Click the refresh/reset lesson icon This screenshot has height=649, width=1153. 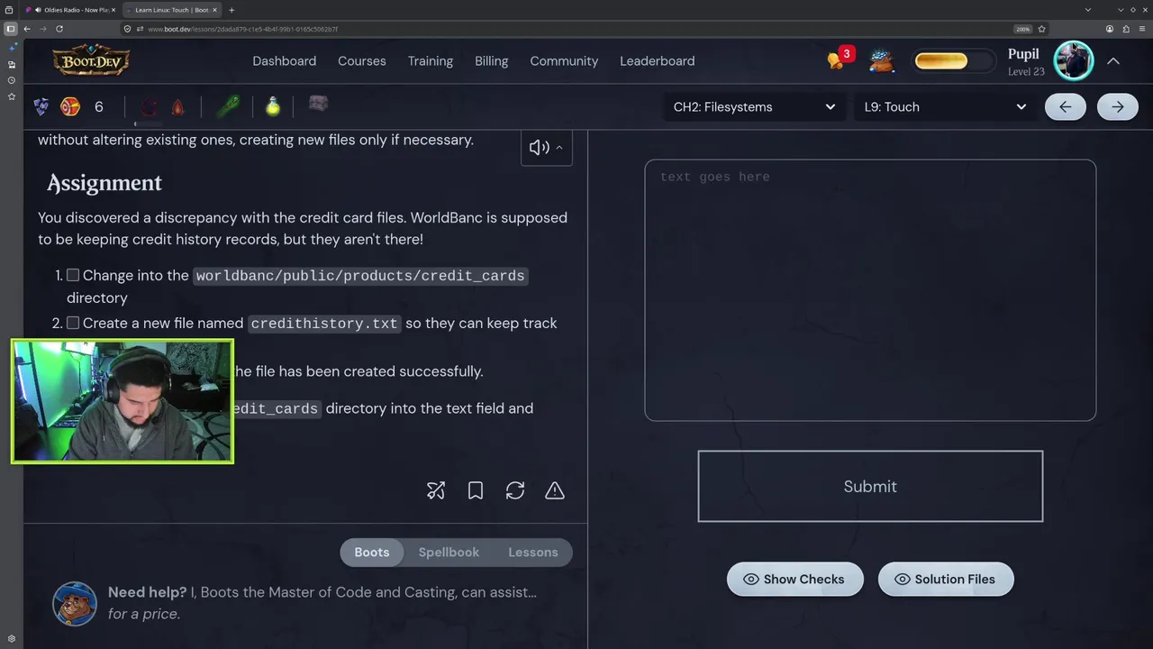515,490
